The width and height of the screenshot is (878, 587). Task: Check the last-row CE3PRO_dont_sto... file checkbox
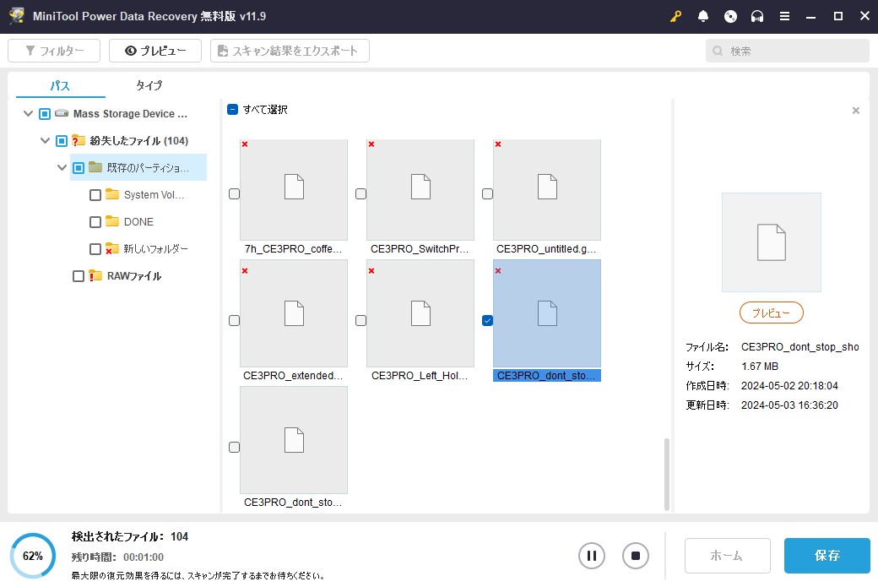point(234,447)
